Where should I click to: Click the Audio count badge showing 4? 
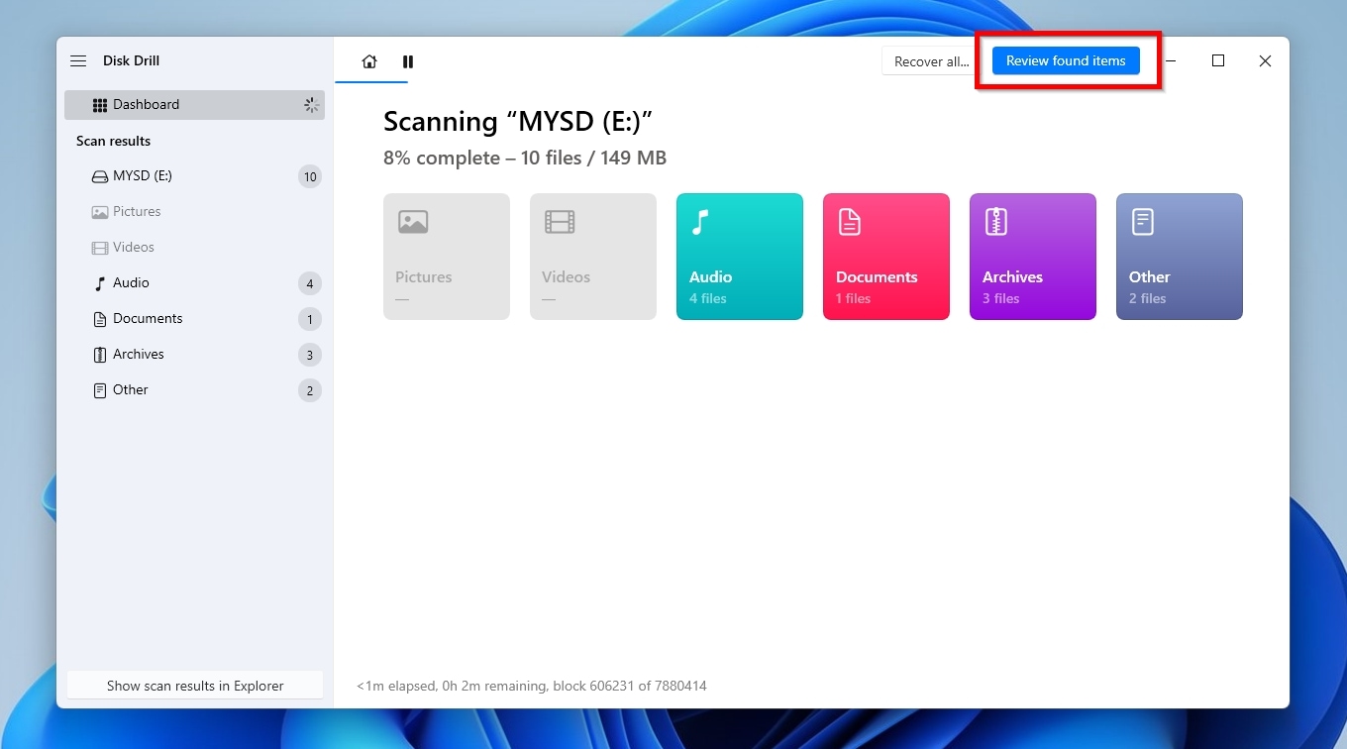pyautogui.click(x=310, y=284)
